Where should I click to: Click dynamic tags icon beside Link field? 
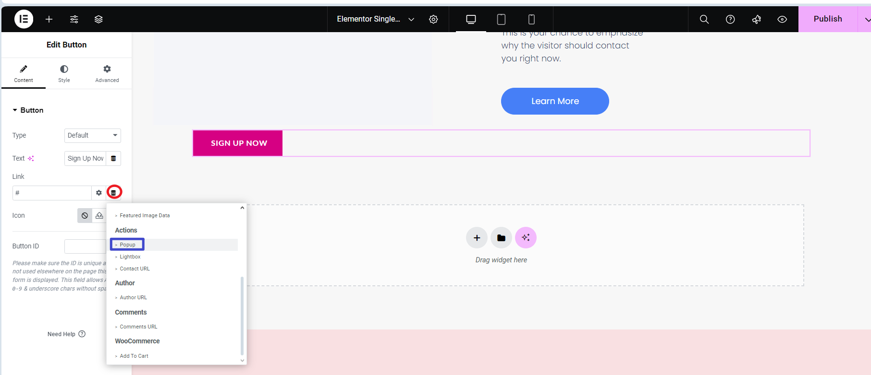click(x=113, y=193)
